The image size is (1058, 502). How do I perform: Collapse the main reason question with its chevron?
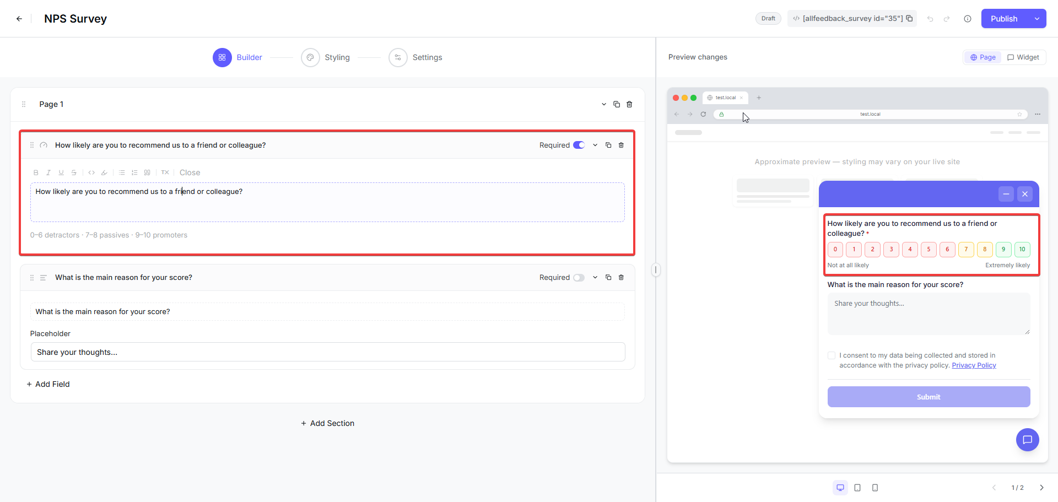[595, 277]
